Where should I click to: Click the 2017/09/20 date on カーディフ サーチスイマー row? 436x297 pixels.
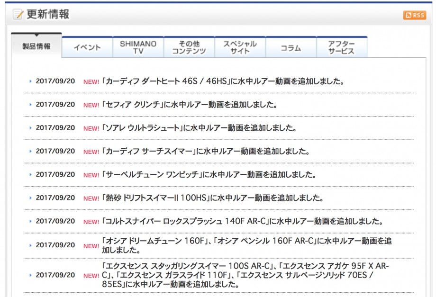point(55,151)
